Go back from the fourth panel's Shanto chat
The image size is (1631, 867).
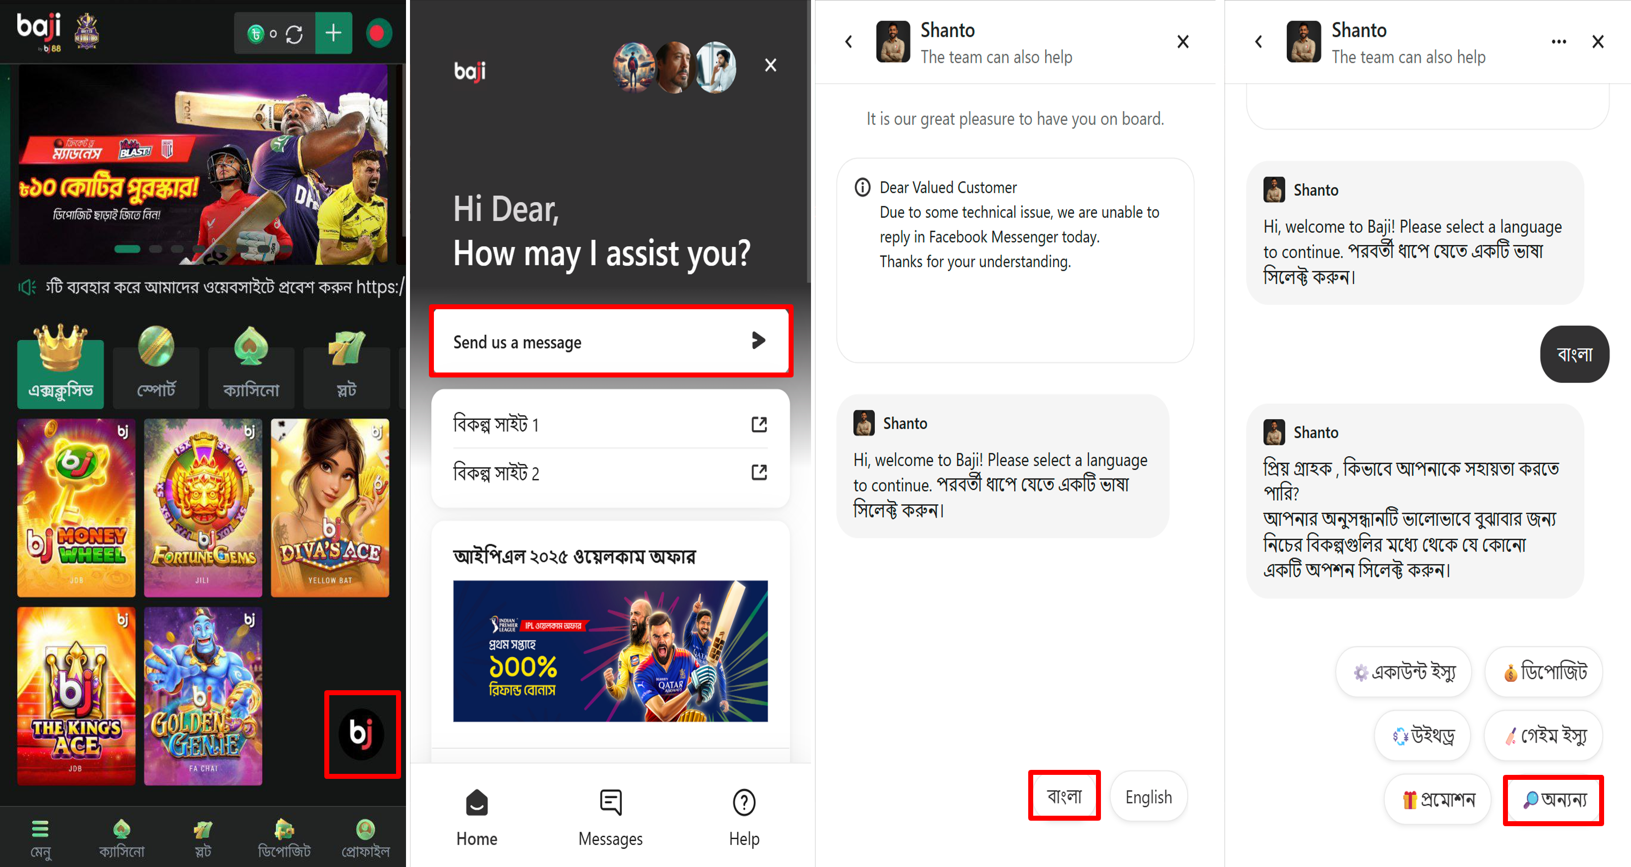(x=1259, y=42)
